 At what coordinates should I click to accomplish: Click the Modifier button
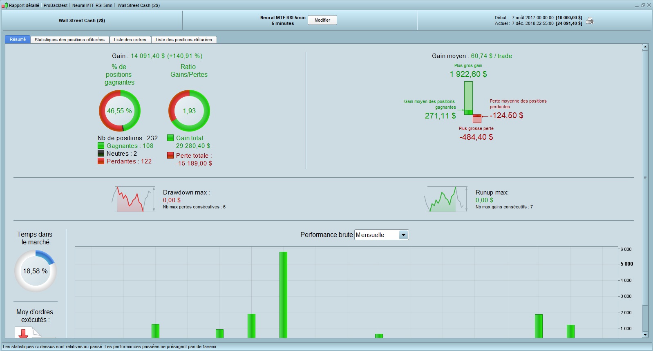point(322,20)
